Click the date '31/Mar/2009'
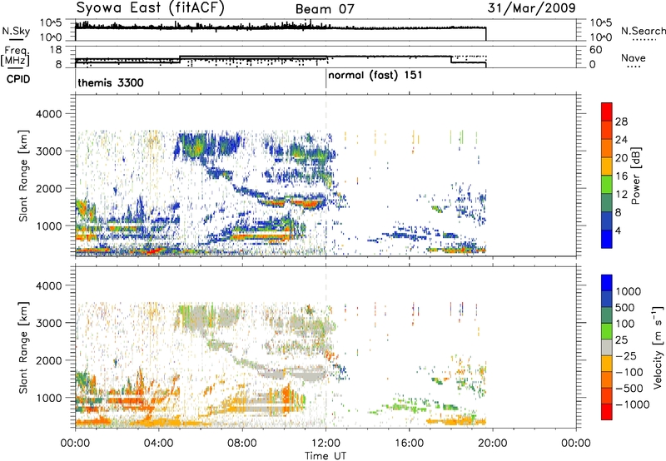The height and width of the screenshot is (461, 666). coord(531,7)
